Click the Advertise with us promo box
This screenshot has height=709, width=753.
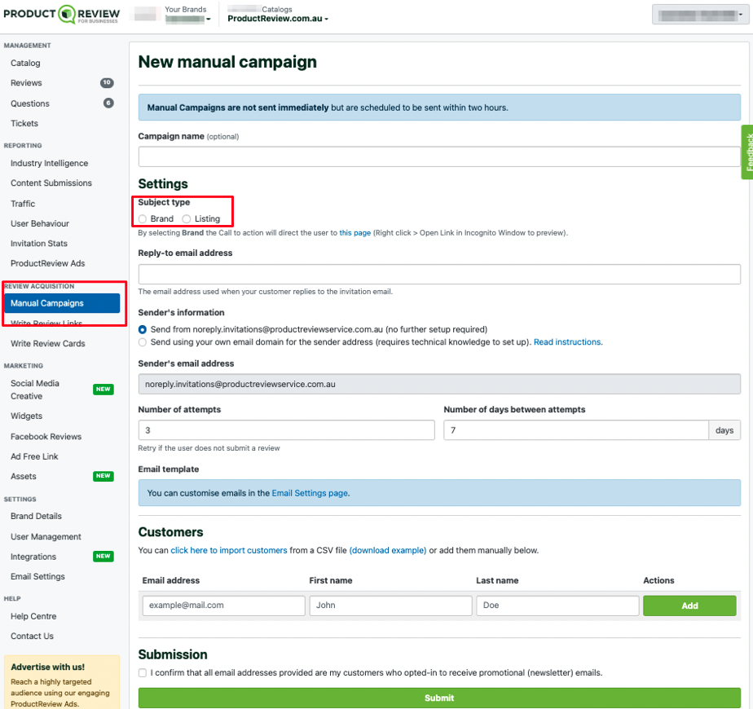pyautogui.click(x=61, y=683)
